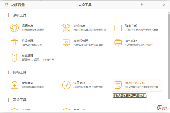Select the 系统修复 title text

79,26
